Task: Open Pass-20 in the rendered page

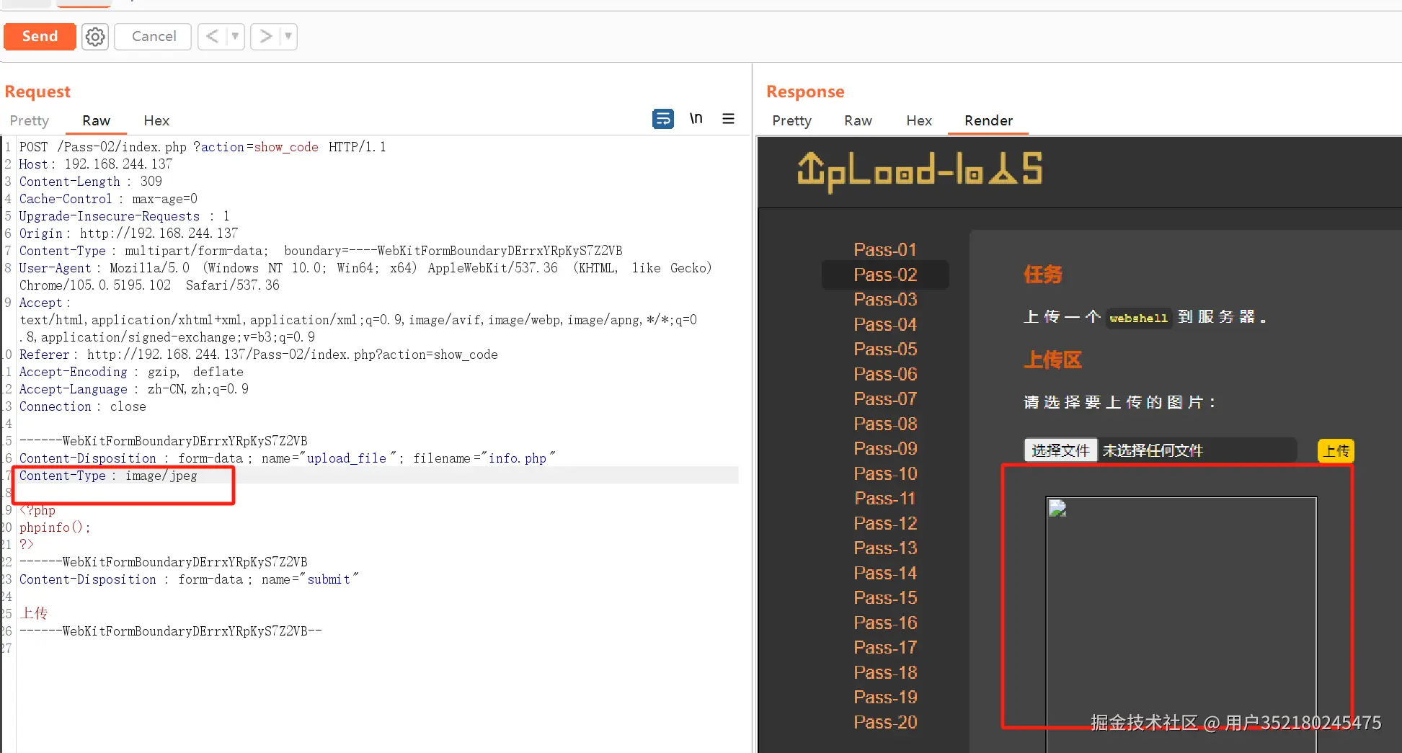Action: [x=885, y=722]
